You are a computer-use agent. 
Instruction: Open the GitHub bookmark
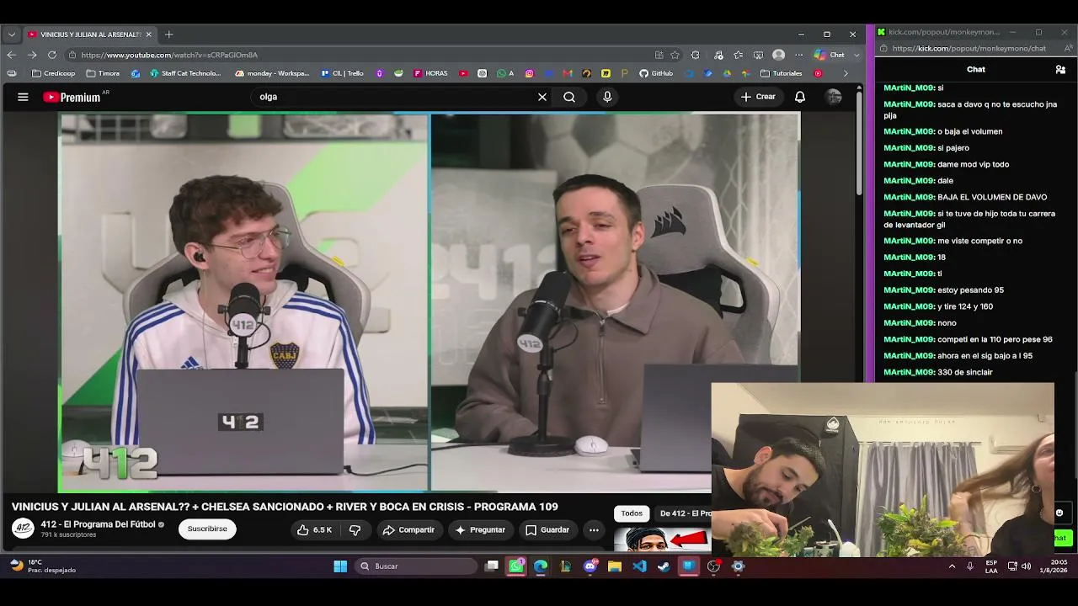coord(656,73)
